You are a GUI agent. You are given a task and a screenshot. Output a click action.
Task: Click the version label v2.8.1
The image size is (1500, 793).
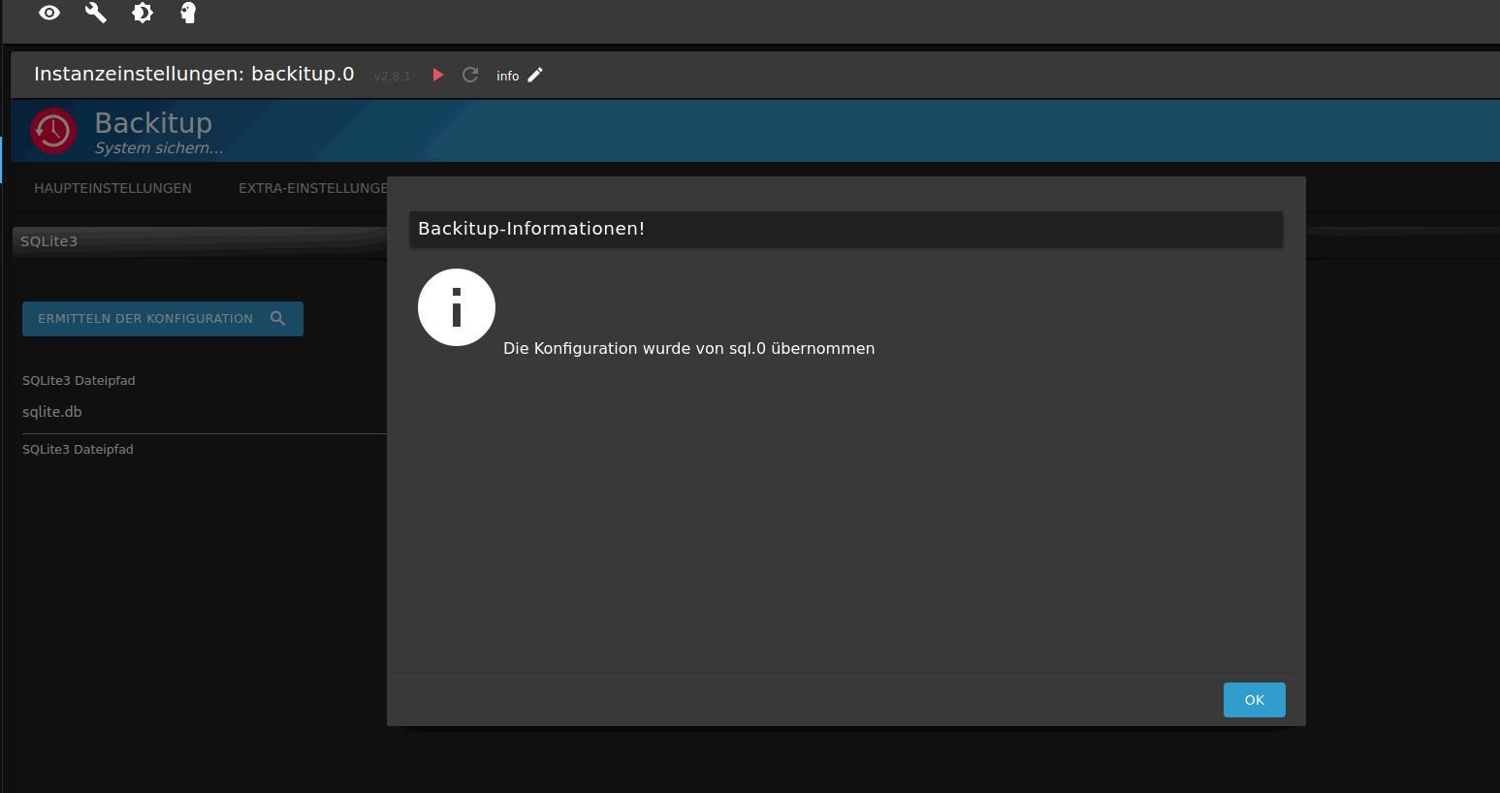coord(393,76)
